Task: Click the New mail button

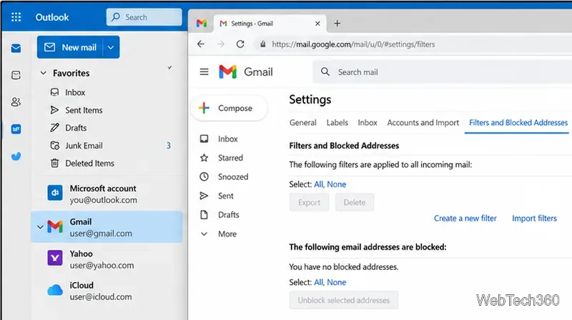Action: click(70, 47)
